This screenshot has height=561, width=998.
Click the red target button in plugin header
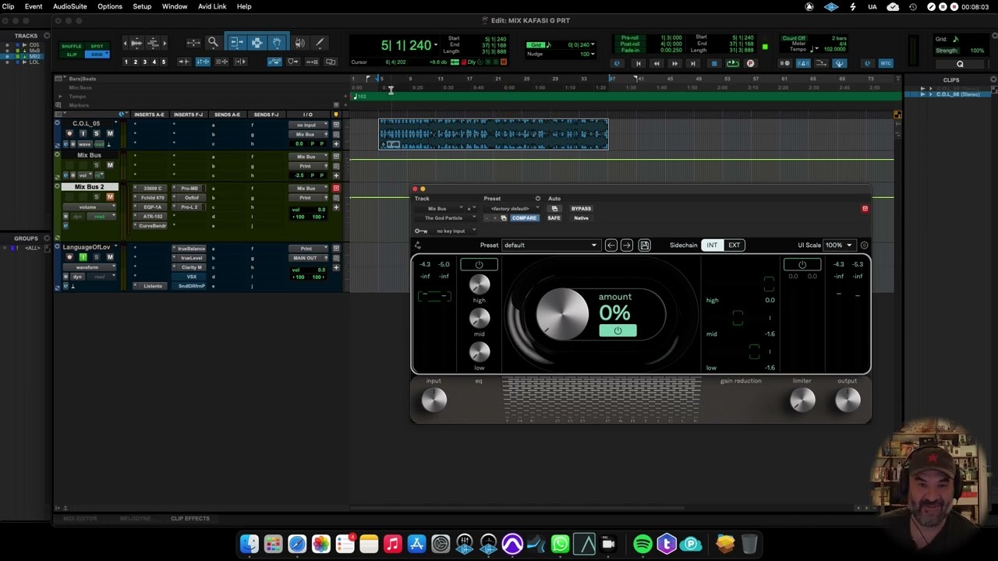pyautogui.click(x=865, y=209)
